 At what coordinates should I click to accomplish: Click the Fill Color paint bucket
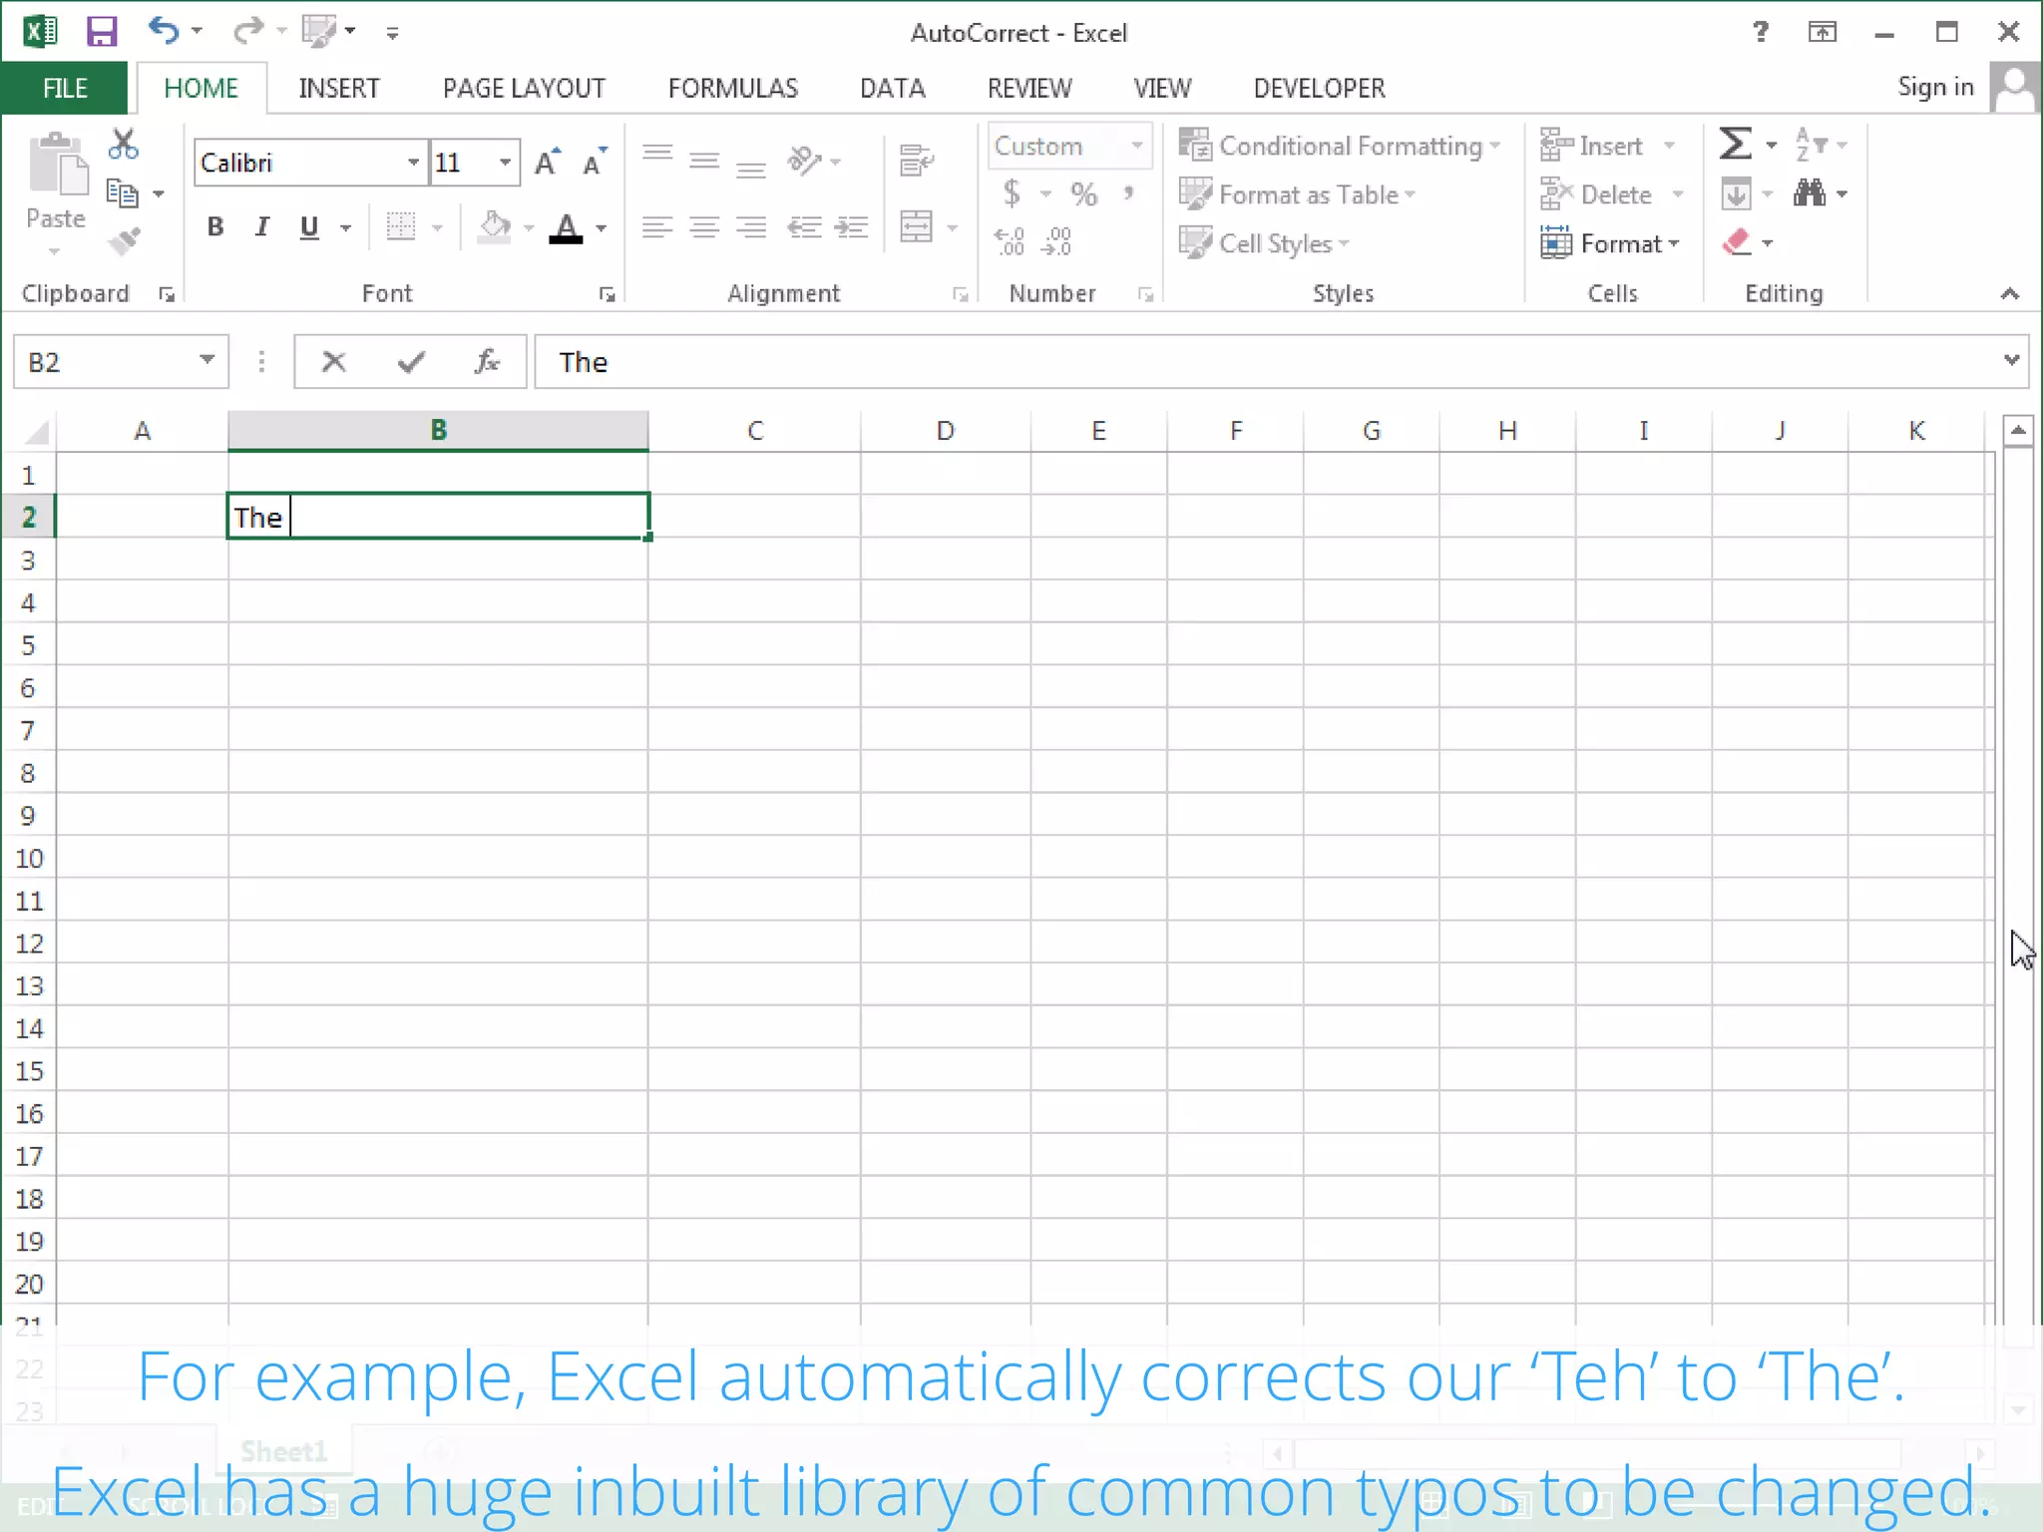click(495, 227)
